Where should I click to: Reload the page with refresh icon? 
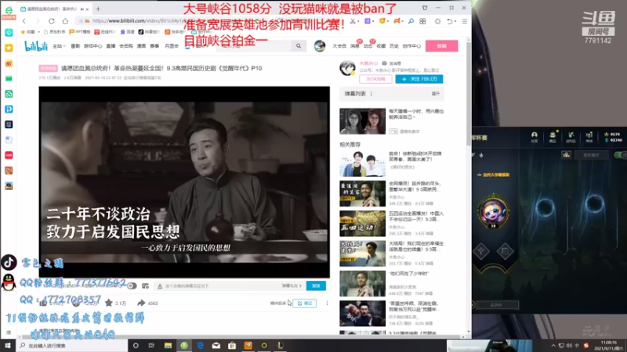52,21
